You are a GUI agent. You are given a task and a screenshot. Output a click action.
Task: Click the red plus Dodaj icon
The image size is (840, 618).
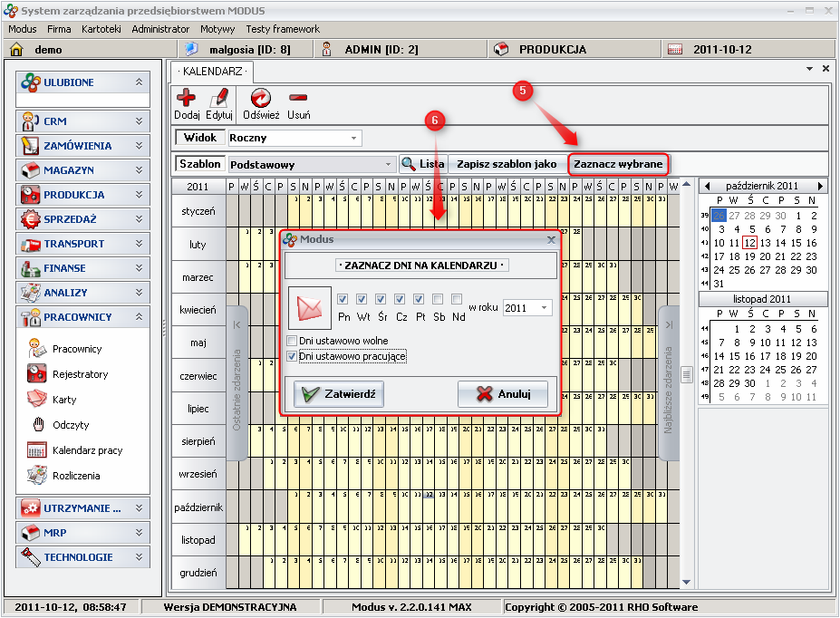click(186, 100)
